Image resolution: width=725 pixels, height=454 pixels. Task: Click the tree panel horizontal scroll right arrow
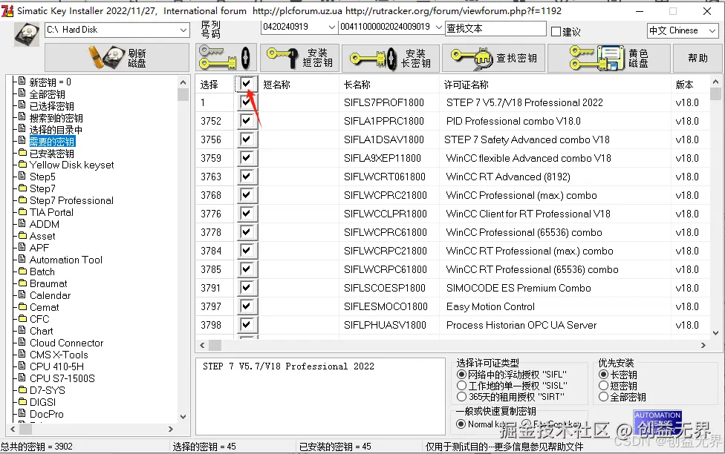(x=171, y=429)
